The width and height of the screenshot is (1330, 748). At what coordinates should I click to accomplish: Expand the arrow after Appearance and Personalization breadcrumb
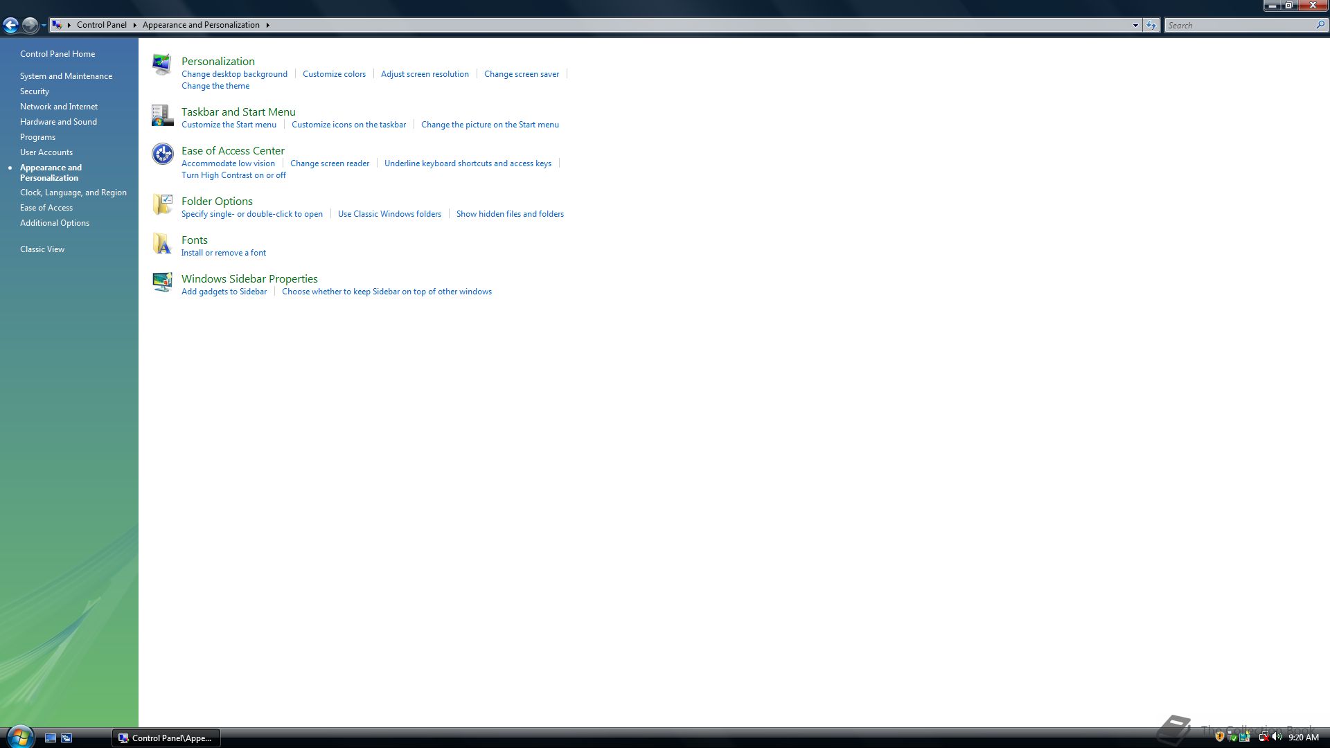[267, 25]
